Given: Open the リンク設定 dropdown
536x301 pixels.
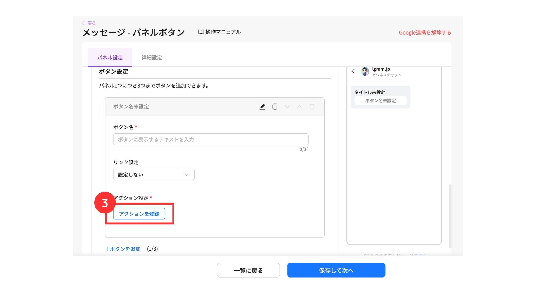Looking at the screenshot, I should (154, 174).
